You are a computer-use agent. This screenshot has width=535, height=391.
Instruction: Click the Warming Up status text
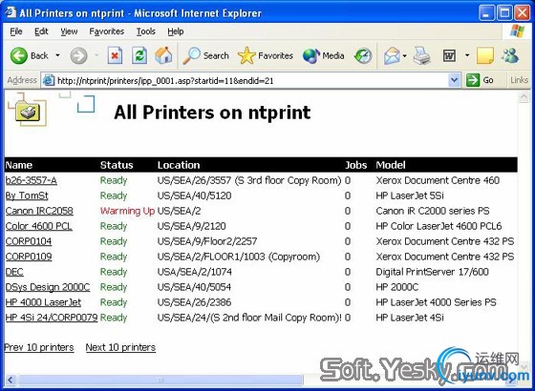(128, 211)
